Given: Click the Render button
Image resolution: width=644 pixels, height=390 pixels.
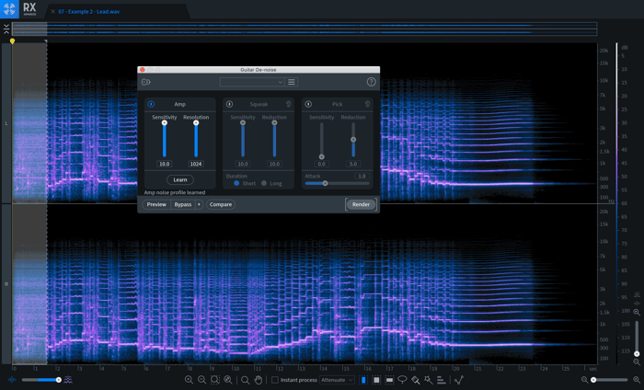Looking at the screenshot, I should click(x=361, y=204).
